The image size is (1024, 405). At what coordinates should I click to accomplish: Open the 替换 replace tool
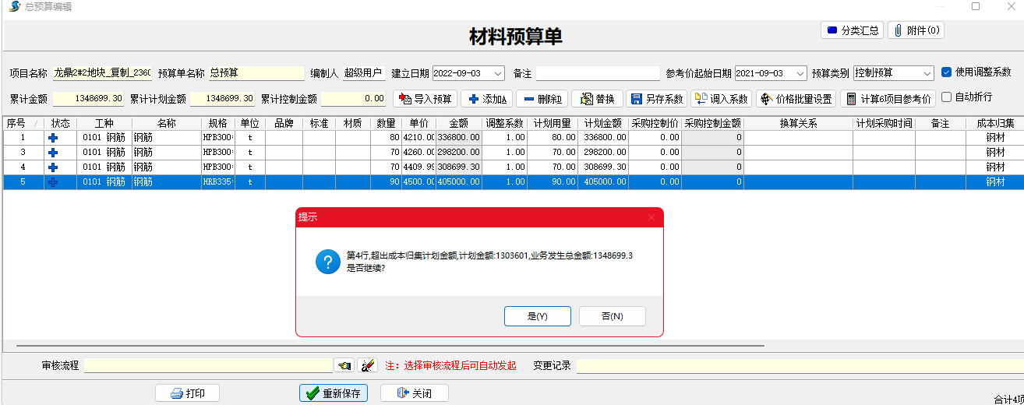597,99
